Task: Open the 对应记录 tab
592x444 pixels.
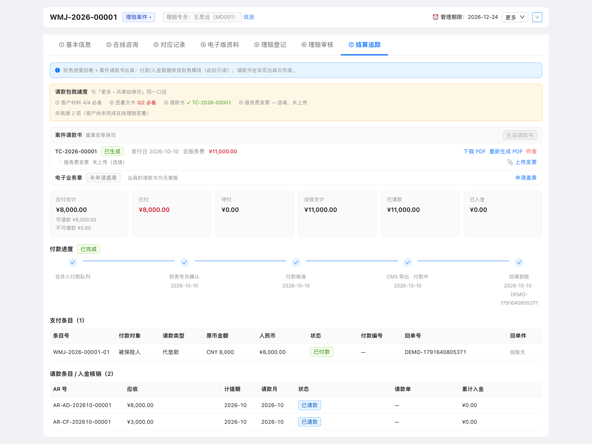Action: tap(169, 45)
